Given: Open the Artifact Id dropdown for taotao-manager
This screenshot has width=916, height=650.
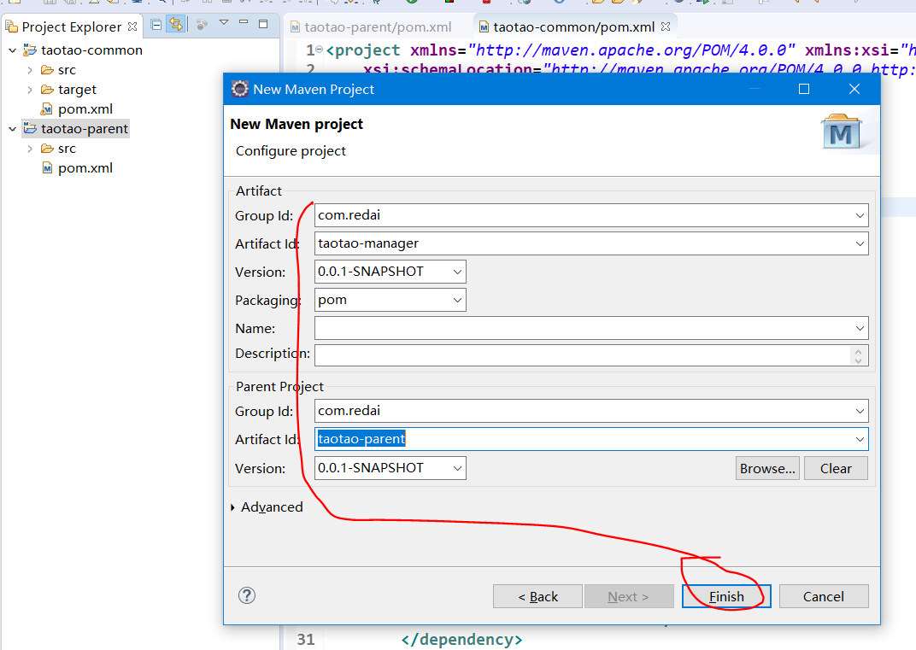Looking at the screenshot, I should tap(860, 243).
